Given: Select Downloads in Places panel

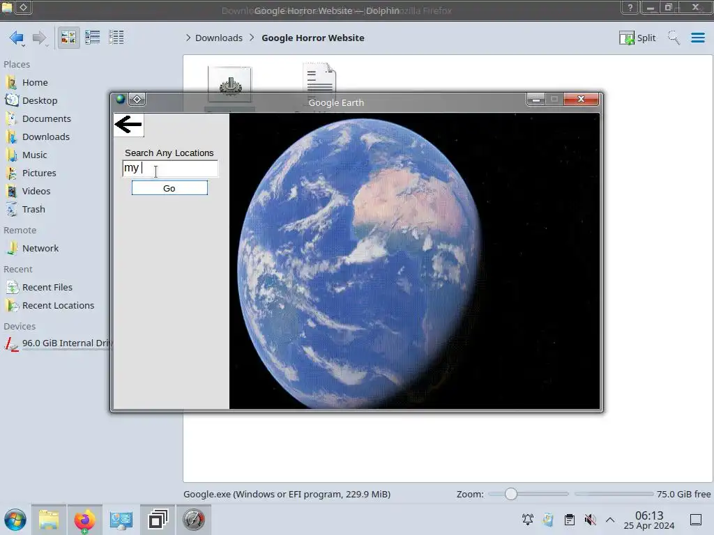Looking at the screenshot, I should (46, 137).
